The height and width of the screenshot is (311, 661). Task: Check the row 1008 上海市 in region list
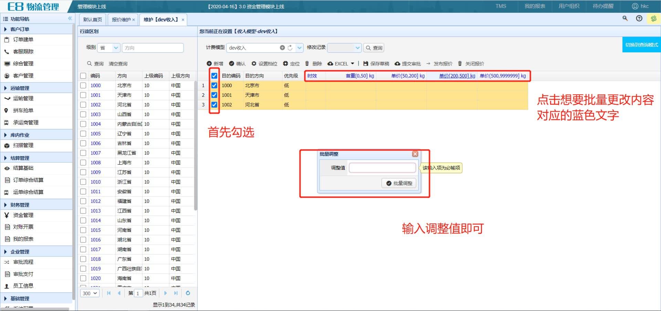(83, 163)
